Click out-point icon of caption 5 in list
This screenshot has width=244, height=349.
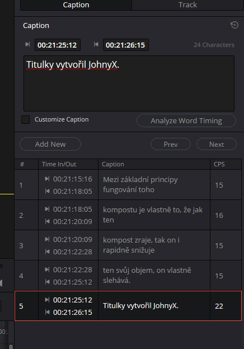pyautogui.click(x=47, y=312)
